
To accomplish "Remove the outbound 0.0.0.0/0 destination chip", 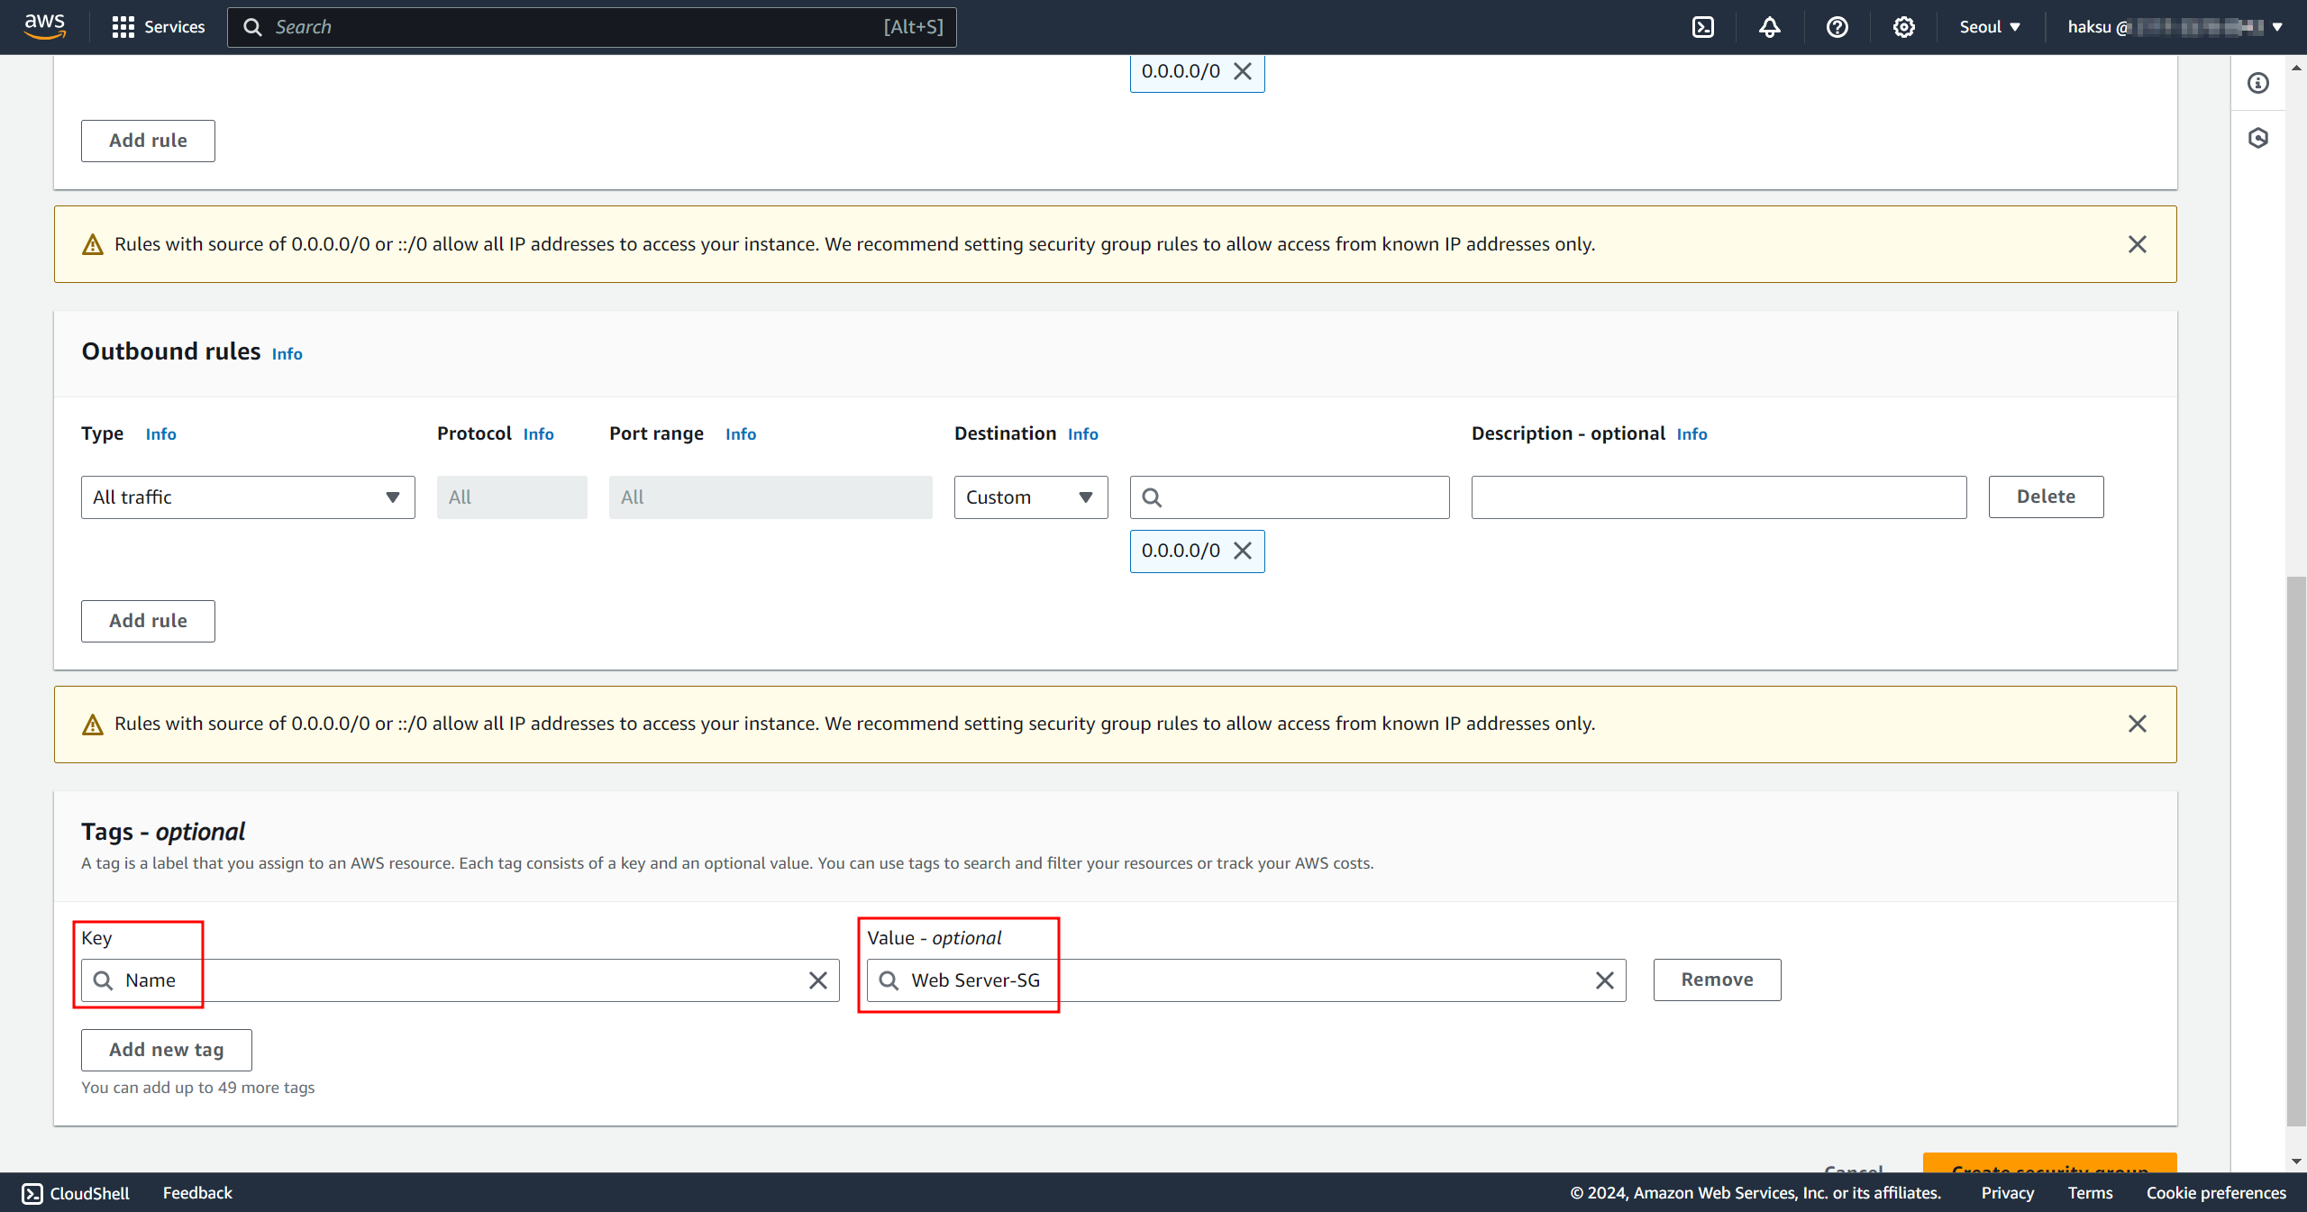I will (x=1243, y=551).
